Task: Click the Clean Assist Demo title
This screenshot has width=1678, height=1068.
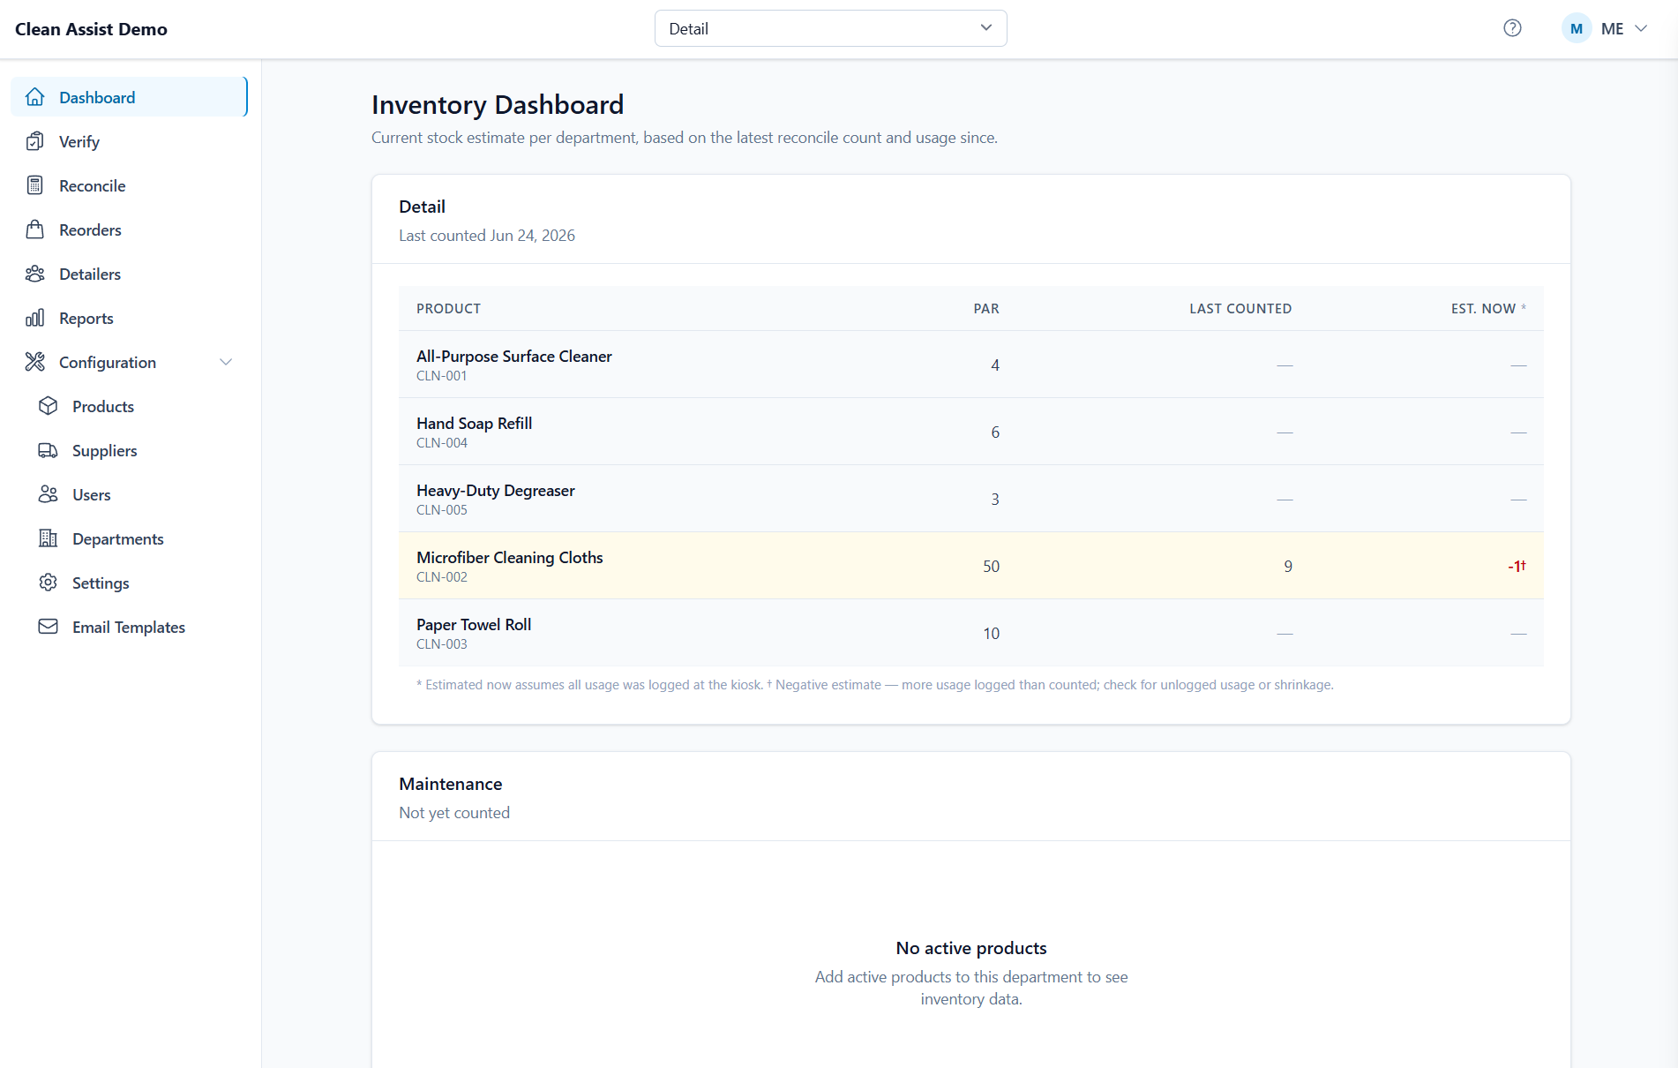Action: (x=91, y=29)
